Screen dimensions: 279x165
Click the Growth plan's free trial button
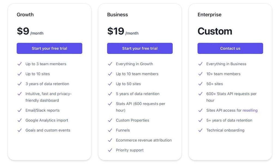coord(49,48)
